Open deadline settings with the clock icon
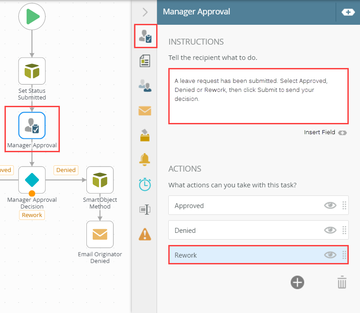 [x=145, y=184]
